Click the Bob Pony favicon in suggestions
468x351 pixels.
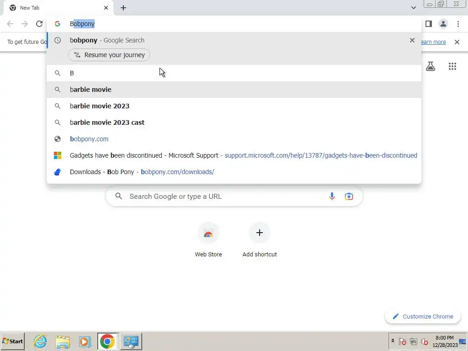point(58,172)
